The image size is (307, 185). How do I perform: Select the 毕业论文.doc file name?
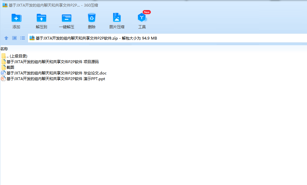(56, 73)
